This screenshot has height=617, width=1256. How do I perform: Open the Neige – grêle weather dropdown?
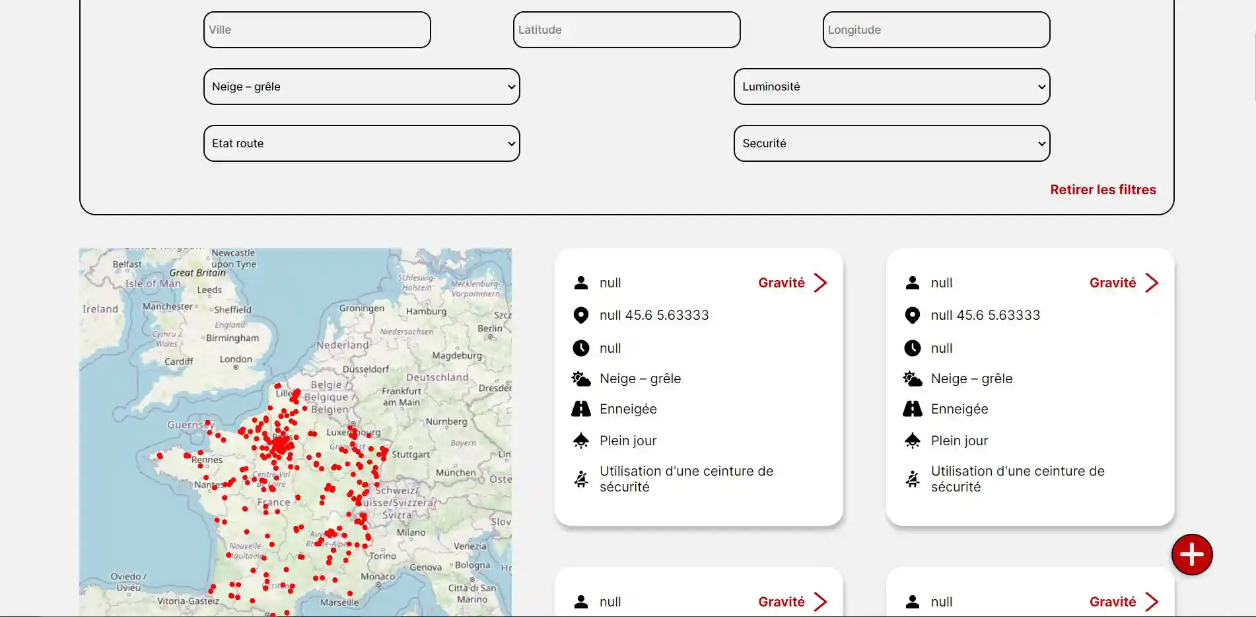(x=361, y=87)
